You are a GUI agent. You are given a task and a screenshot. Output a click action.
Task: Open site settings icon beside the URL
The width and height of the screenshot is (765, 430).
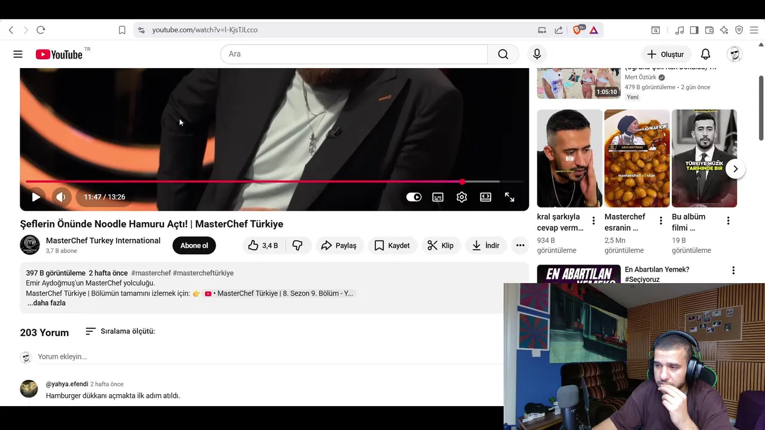pos(141,30)
